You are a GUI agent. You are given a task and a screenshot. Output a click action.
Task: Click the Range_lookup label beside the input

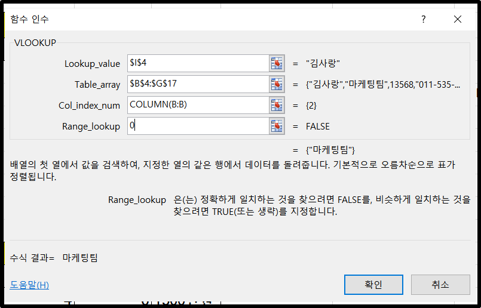point(91,127)
